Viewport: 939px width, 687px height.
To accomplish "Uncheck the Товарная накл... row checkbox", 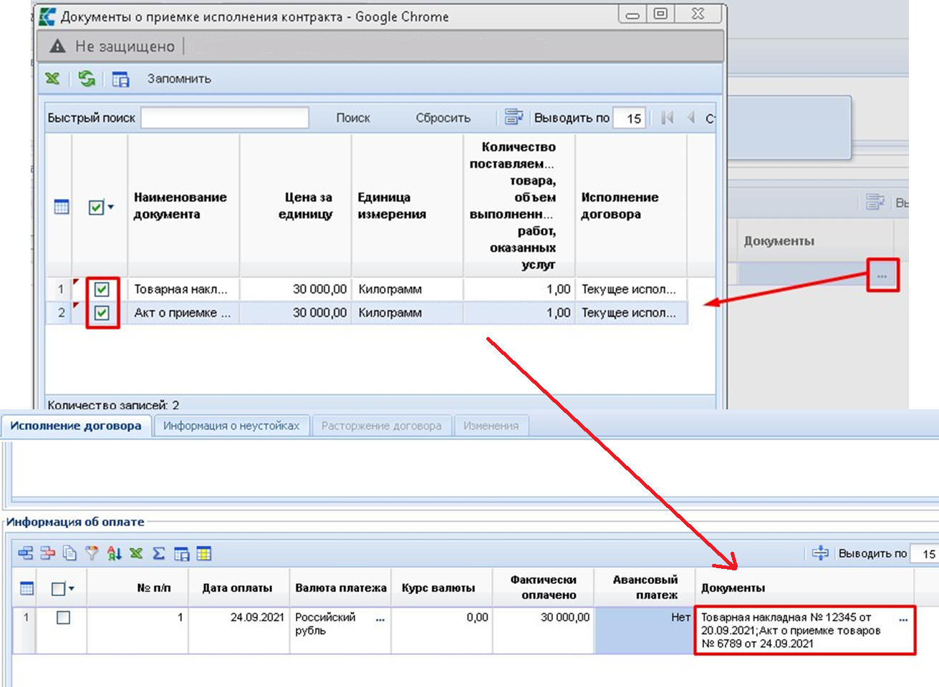I will [x=102, y=289].
